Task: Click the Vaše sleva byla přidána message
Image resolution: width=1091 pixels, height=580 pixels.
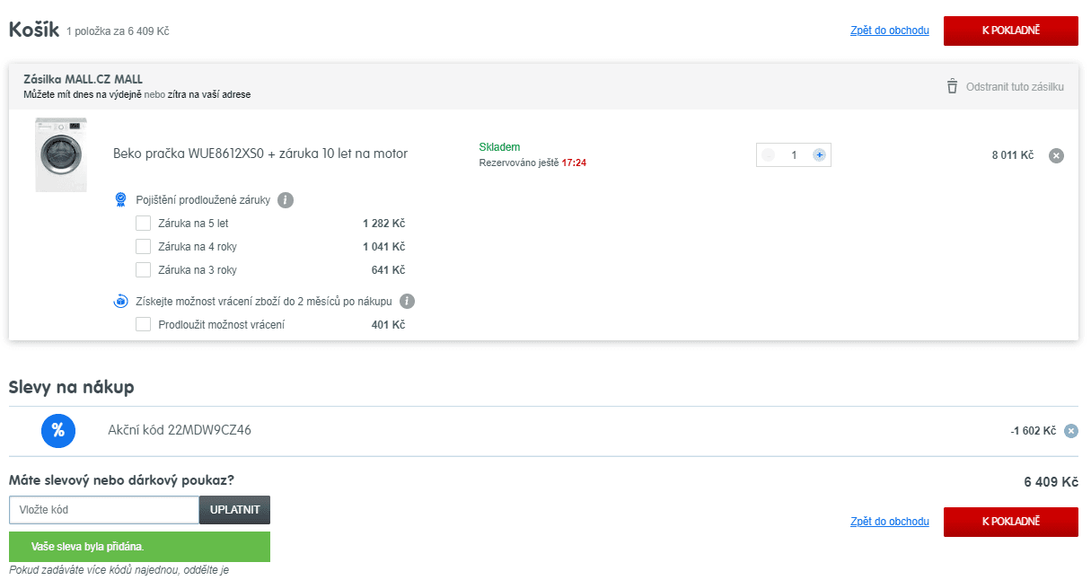Action: (x=139, y=547)
